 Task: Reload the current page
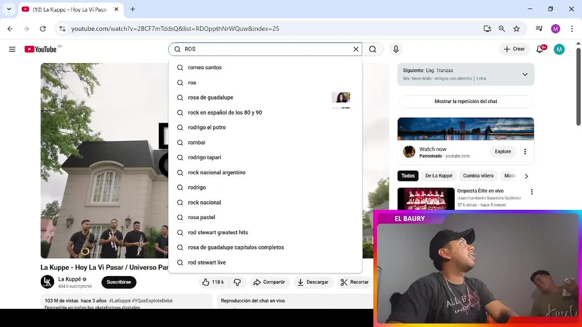coord(43,29)
